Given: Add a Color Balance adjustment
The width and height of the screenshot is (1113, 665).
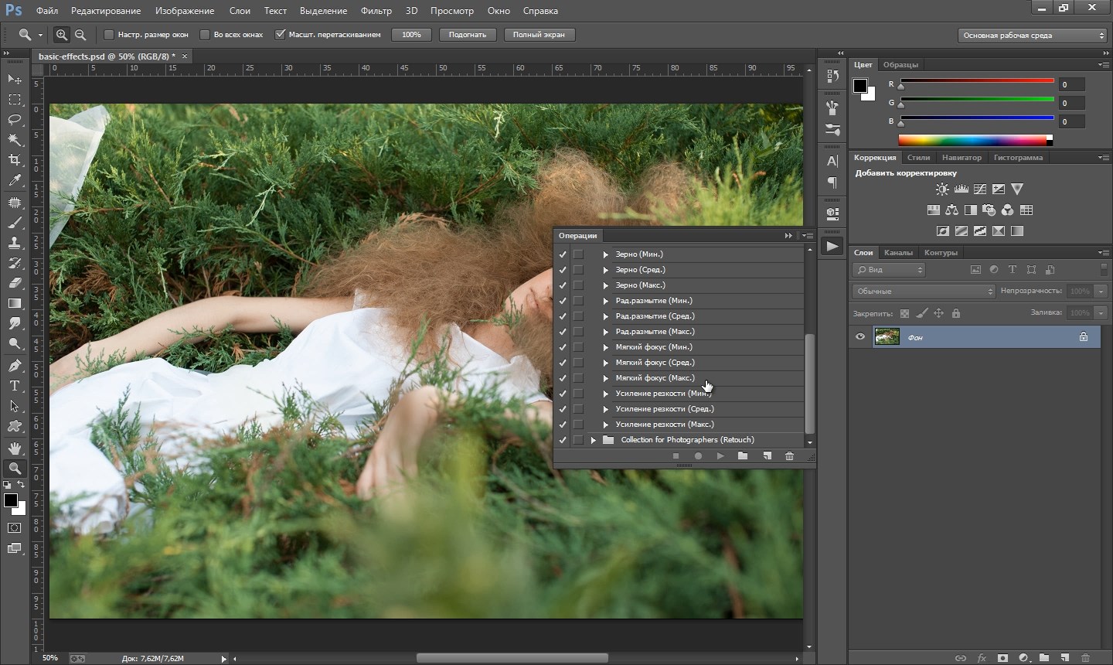Looking at the screenshot, I should pos(951,210).
